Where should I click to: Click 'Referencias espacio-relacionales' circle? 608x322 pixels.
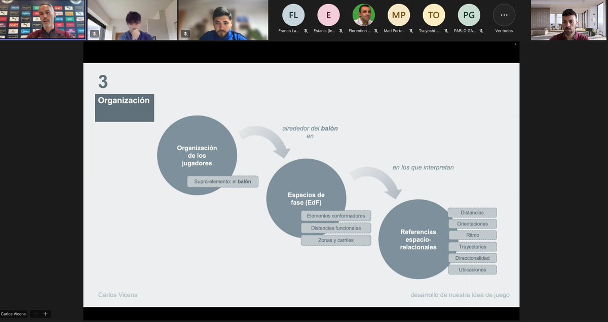pyautogui.click(x=418, y=239)
